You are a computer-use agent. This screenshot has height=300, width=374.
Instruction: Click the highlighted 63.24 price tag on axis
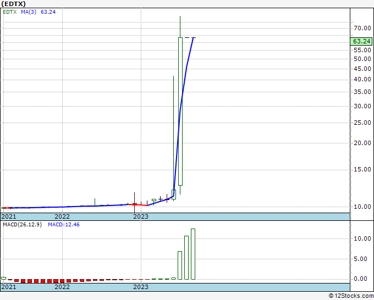point(361,41)
